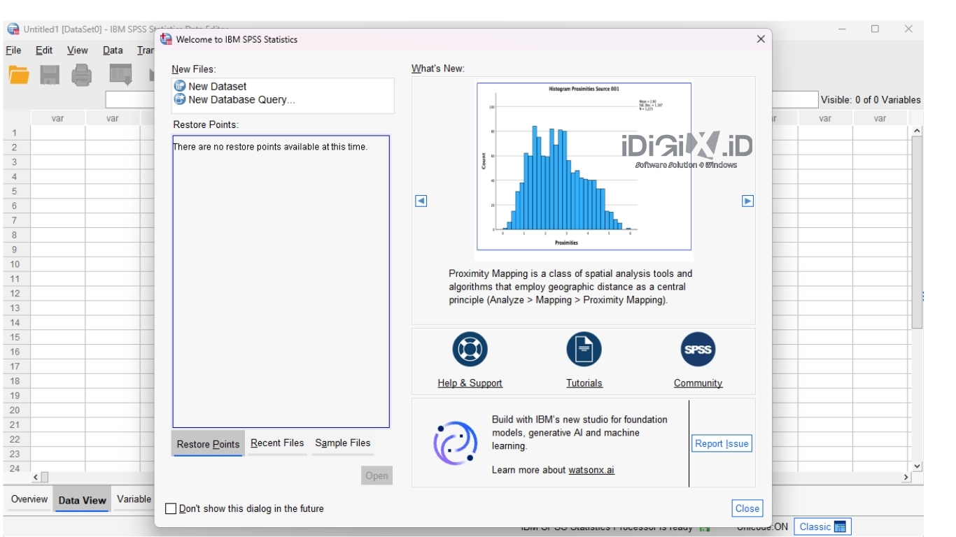
Task: Open the Edit menu
Action: [x=44, y=50]
